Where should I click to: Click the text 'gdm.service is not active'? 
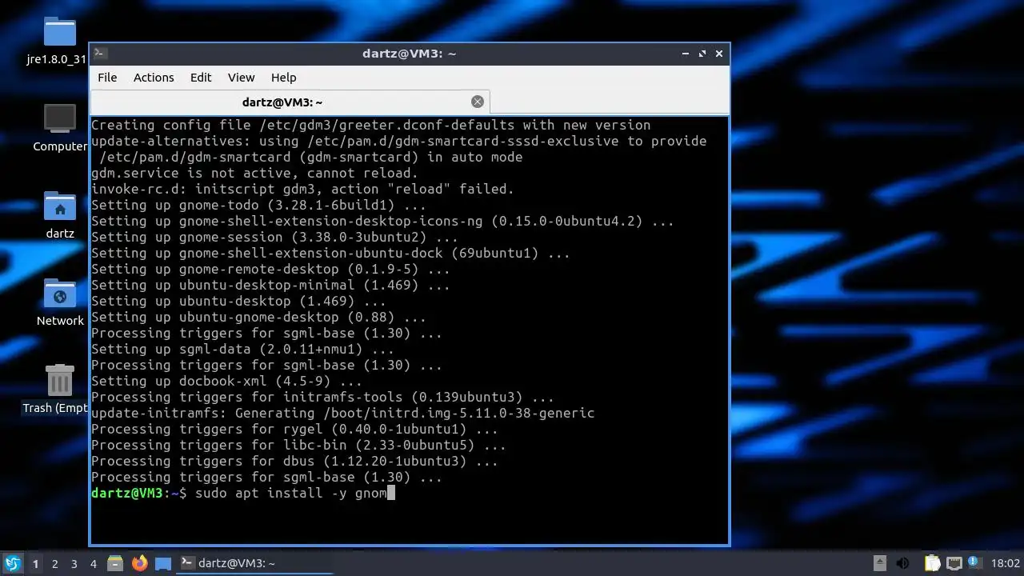pos(254,173)
